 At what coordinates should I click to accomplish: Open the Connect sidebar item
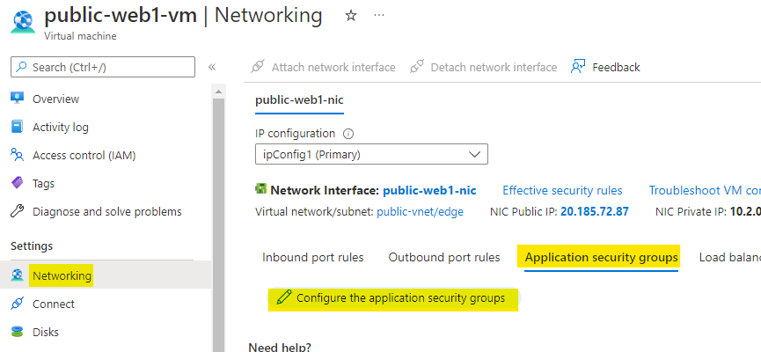tap(53, 304)
